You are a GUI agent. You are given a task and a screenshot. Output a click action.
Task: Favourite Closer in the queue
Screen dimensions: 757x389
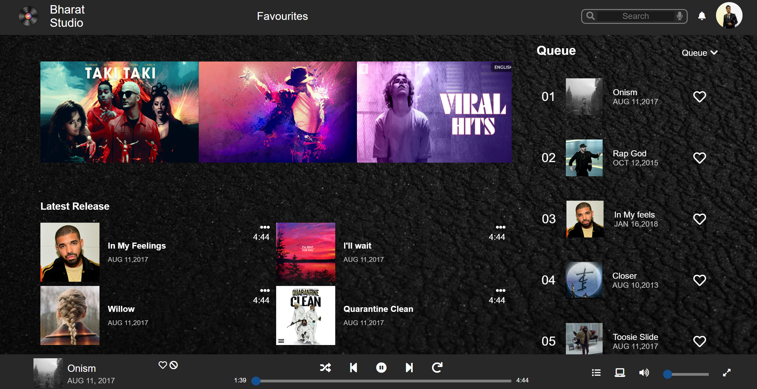(x=699, y=280)
